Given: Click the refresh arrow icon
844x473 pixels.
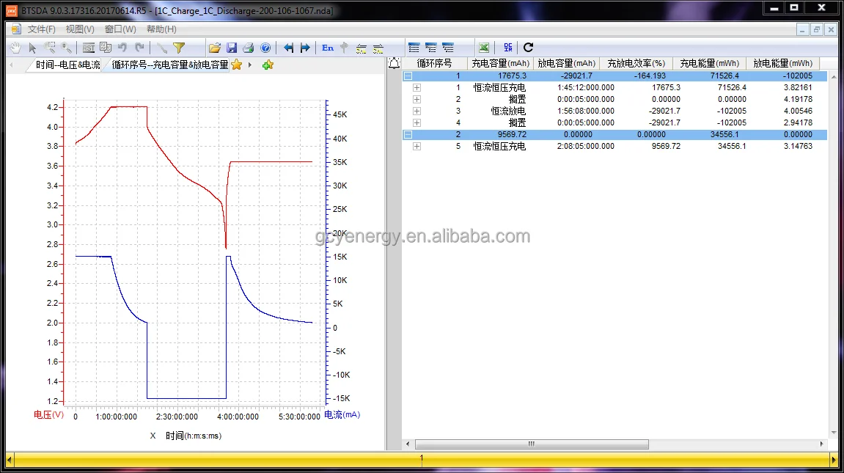Looking at the screenshot, I should pos(528,48).
